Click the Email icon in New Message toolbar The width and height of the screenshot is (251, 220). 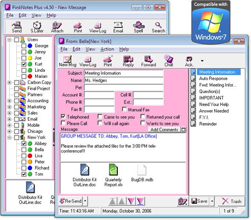pos(118,27)
